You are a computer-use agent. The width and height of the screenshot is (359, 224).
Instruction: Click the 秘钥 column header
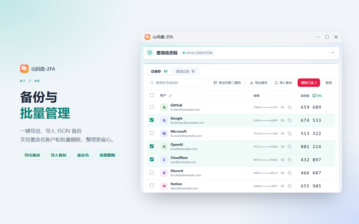(x=256, y=96)
